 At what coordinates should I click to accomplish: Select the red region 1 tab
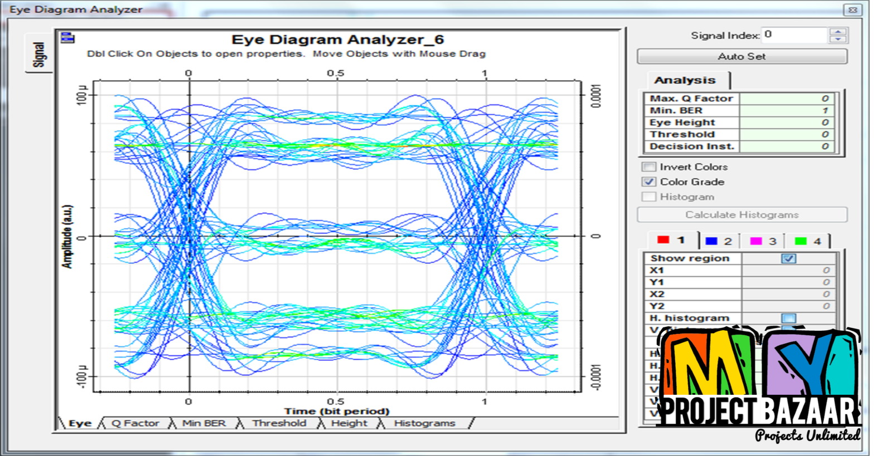click(672, 241)
